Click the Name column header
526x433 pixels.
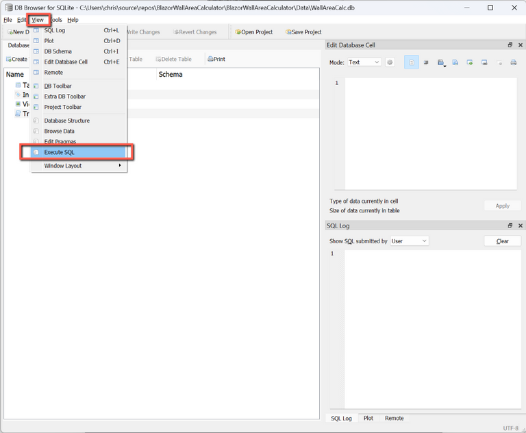point(15,75)
